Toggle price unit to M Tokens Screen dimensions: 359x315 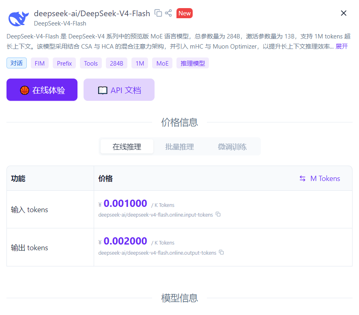click(320, 178)
